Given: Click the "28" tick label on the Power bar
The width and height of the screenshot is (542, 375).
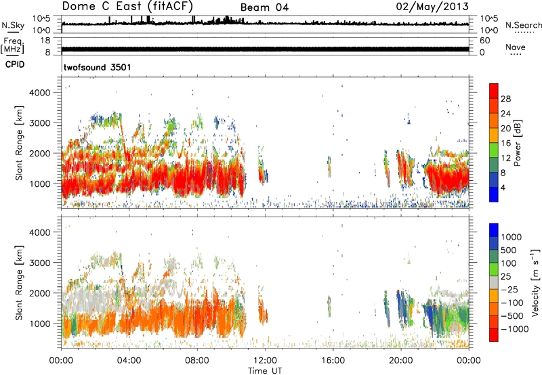Looking at the screenshot, I should pos(505,99).
